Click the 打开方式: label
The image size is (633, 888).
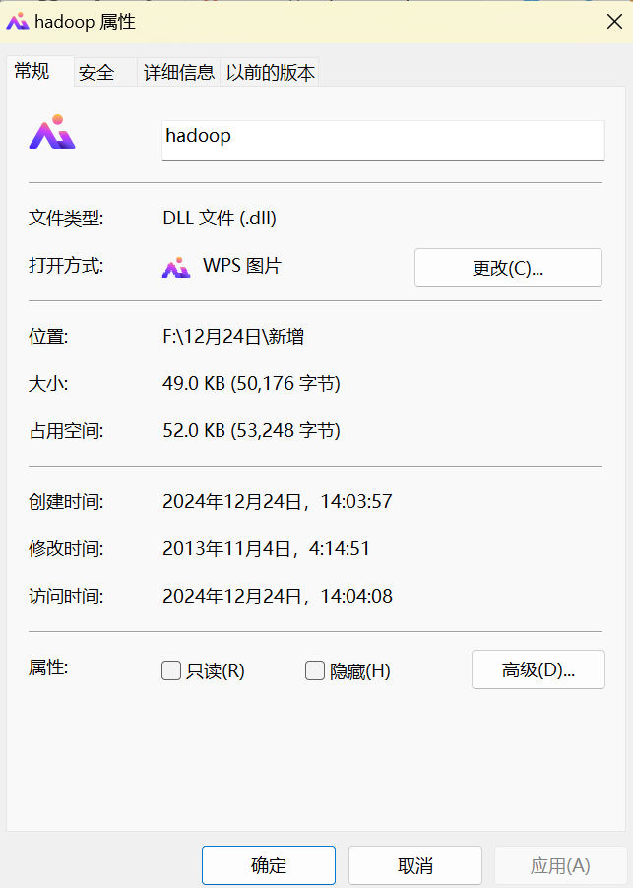[x=66, y=266]
